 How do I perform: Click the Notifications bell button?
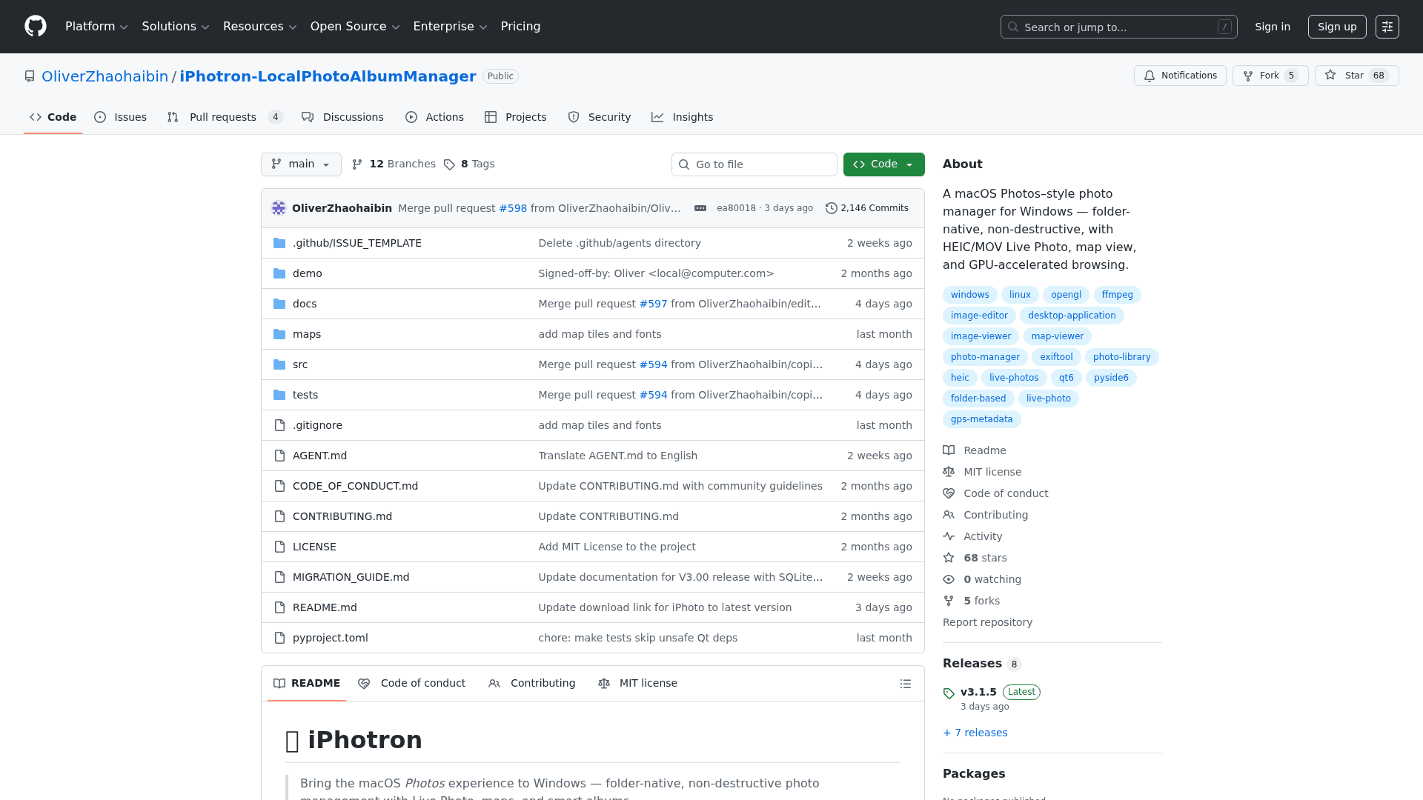1180,76
